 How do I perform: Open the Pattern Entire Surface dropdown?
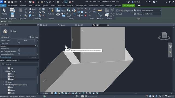pos(152,14)
